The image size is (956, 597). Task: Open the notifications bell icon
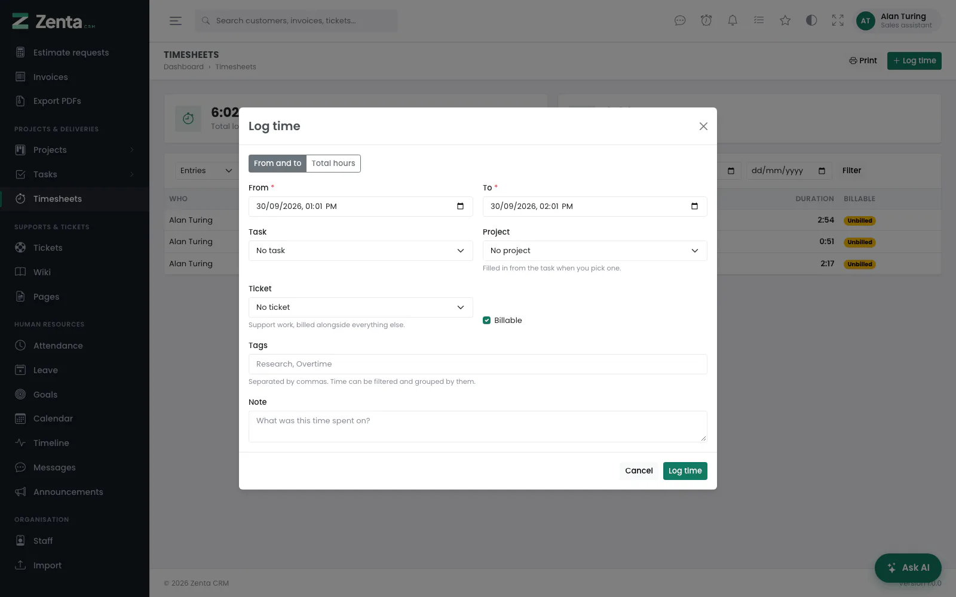coord(733,21)
